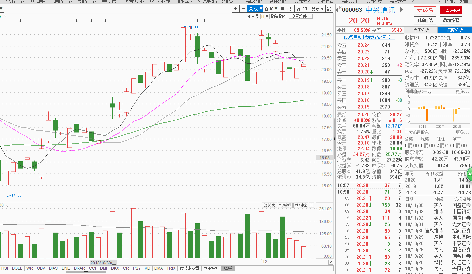Select the BRAR indicator tab
This screenshot has width=472, height=274.
click(x=80, y=268)
